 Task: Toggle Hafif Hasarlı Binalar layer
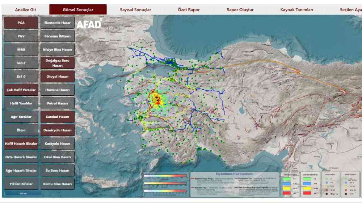tap(21, 143)
